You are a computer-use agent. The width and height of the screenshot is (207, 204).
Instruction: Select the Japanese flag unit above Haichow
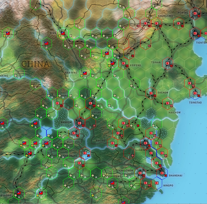pos(168,103)
